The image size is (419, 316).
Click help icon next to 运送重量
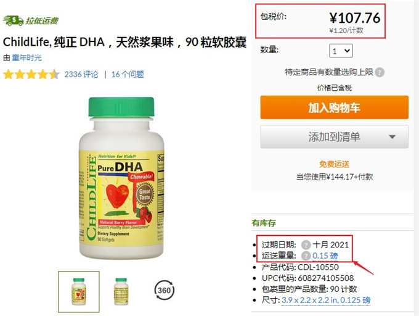coord(306,256)
